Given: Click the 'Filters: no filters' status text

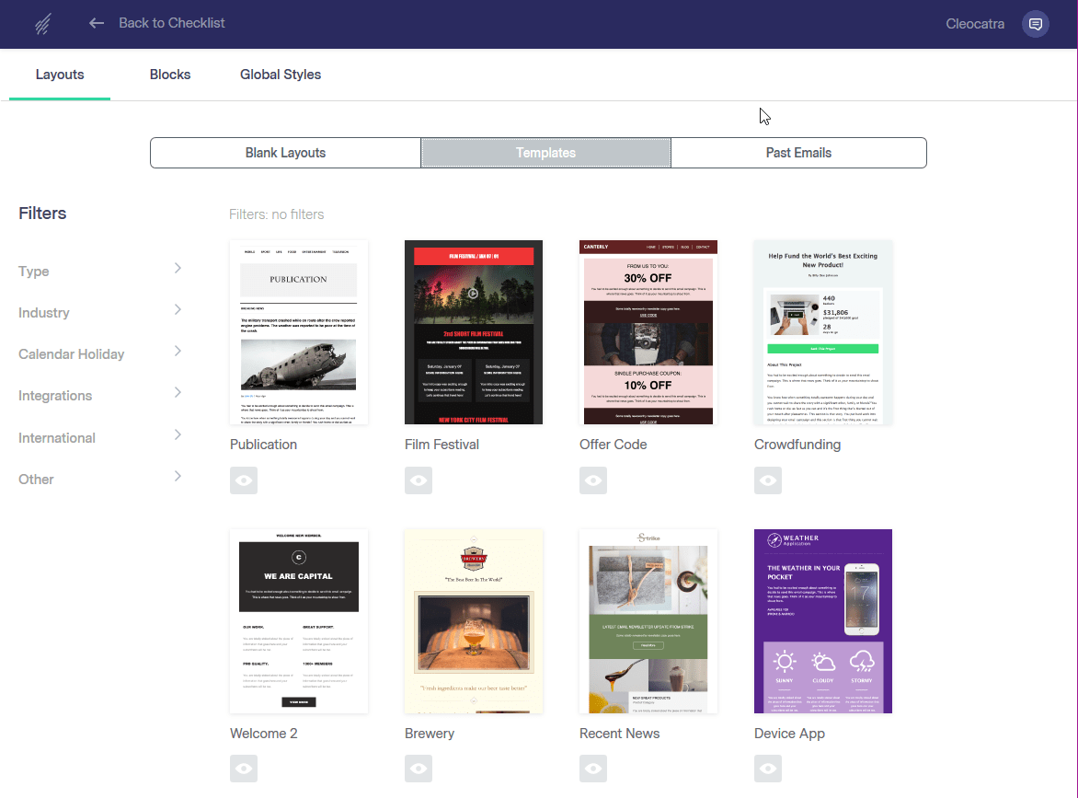Looking at the screenshot, I should [x=276, y=214].
